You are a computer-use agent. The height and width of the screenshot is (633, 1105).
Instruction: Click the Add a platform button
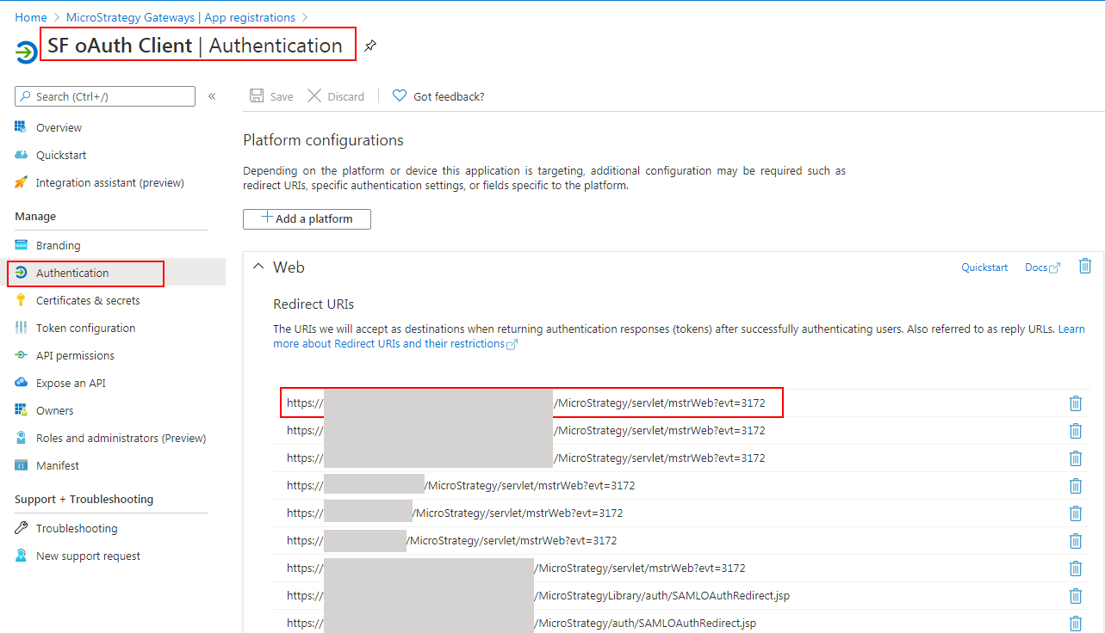(x=306, y=218)
